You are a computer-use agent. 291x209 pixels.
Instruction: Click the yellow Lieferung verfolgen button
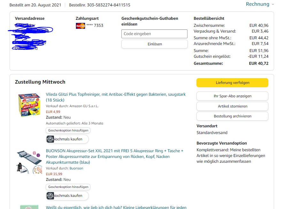click(232, 83)
